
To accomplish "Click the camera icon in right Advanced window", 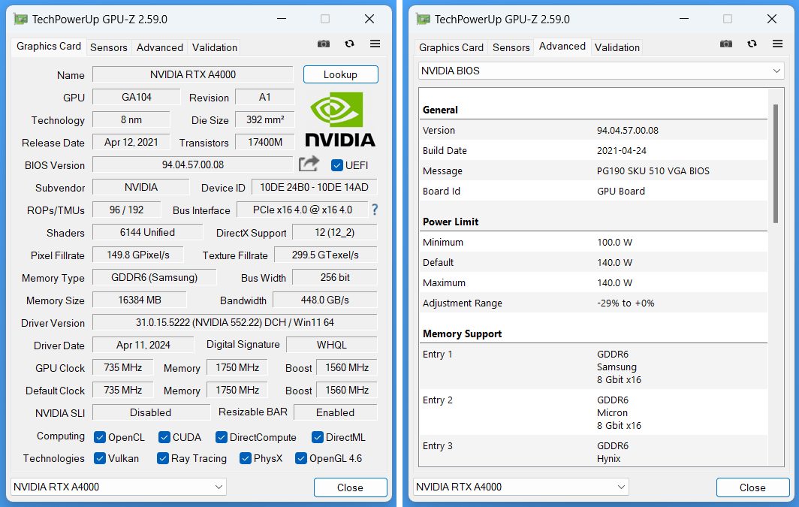I will 726,44.
